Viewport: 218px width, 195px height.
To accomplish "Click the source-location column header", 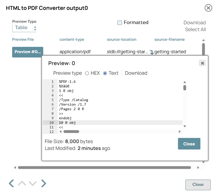I will click(x=121, y=40).
